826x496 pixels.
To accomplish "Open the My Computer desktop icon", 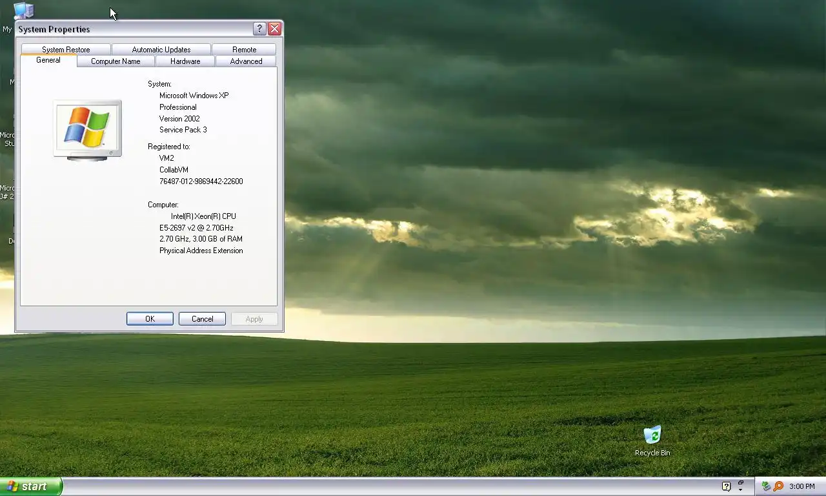I will (x=23, y=10).
